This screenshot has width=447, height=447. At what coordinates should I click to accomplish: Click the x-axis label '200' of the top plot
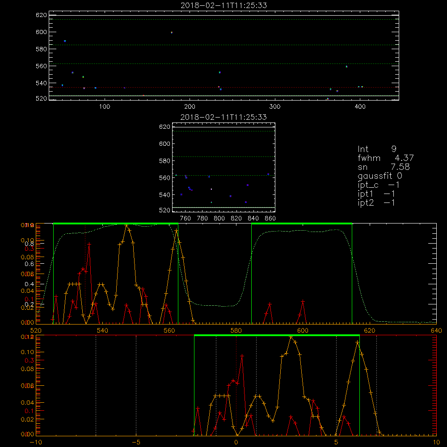190,107
